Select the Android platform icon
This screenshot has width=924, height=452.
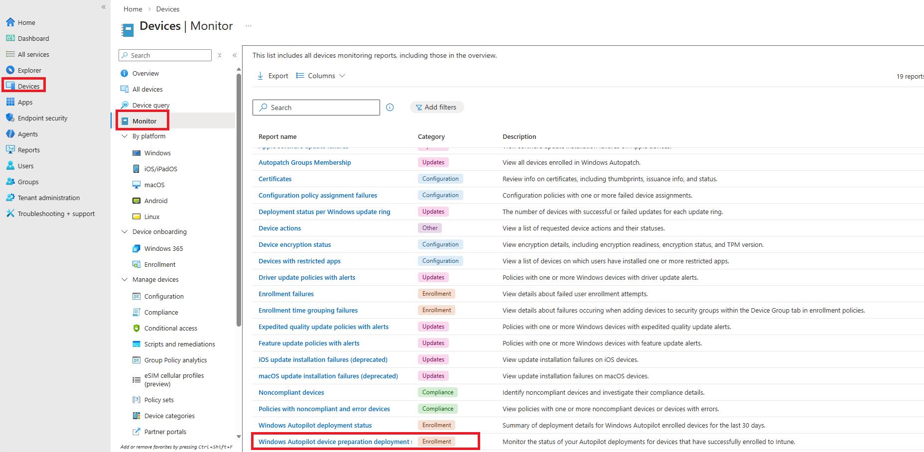[x=136, y=201]
